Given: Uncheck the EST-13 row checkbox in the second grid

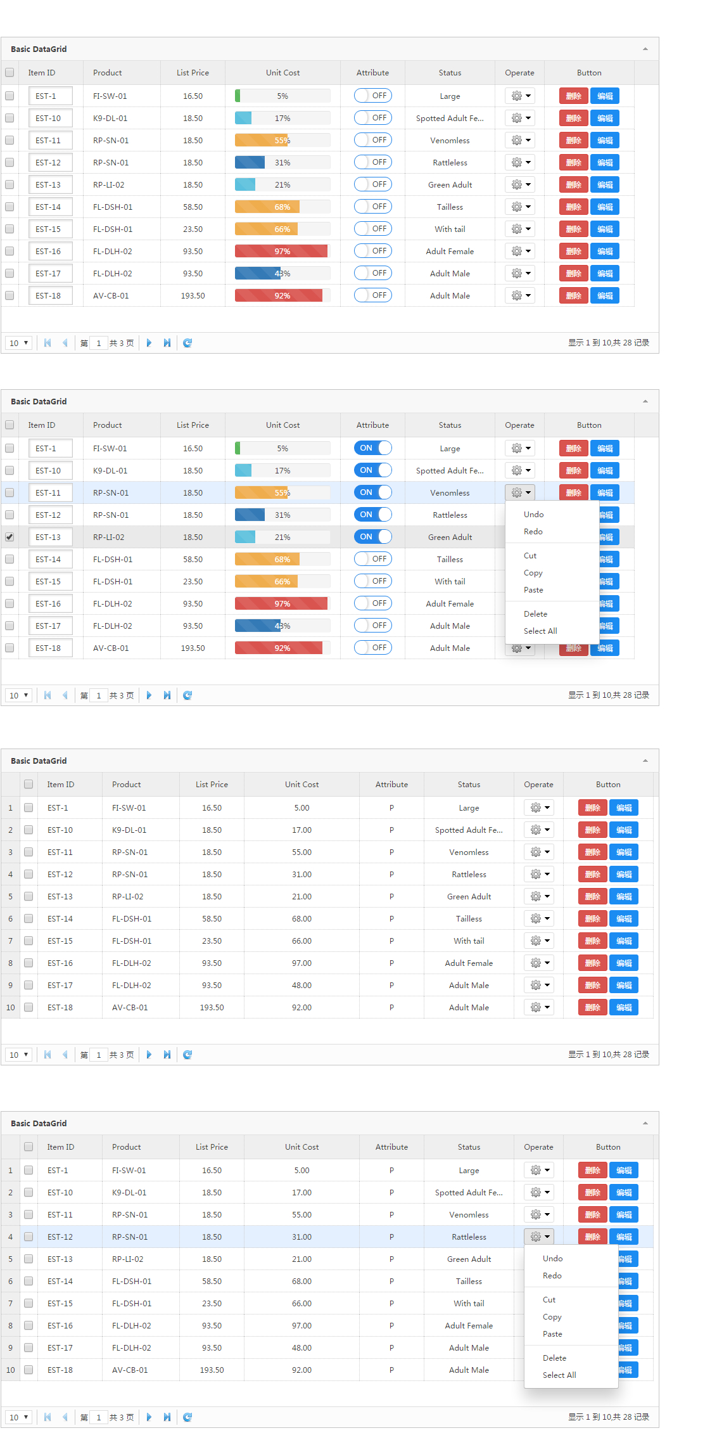Looking at the screenshot, I should point(10,537).
